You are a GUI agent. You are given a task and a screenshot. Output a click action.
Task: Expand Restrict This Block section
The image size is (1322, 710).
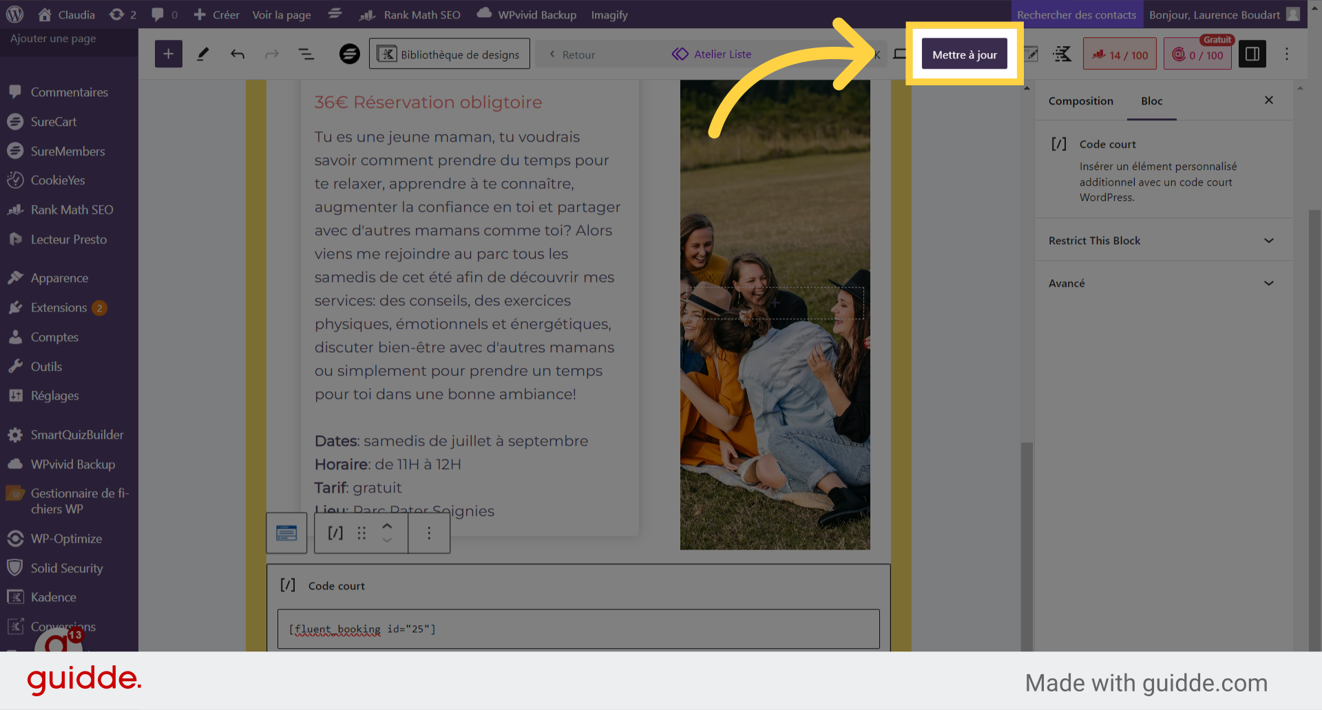[1162, 240]
